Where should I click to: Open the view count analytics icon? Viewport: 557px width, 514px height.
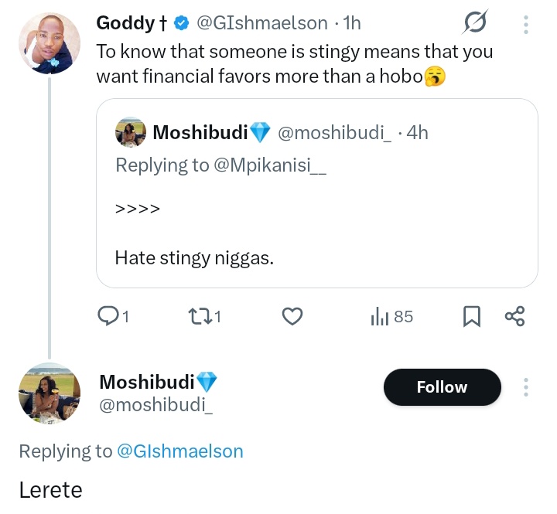point(378,316)
